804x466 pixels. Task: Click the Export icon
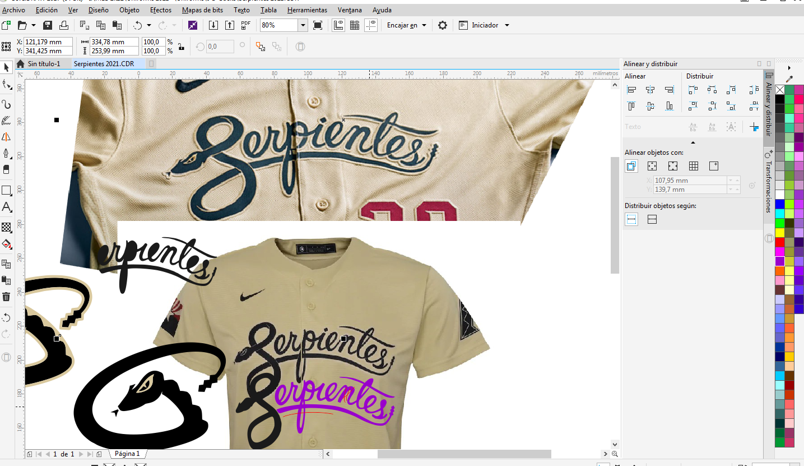click(x=230, y=25)
